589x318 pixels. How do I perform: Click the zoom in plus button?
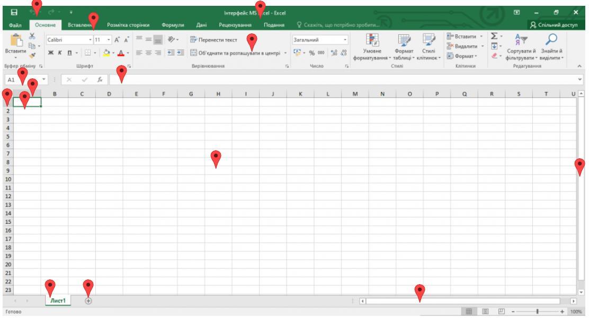tap(562, 311)
